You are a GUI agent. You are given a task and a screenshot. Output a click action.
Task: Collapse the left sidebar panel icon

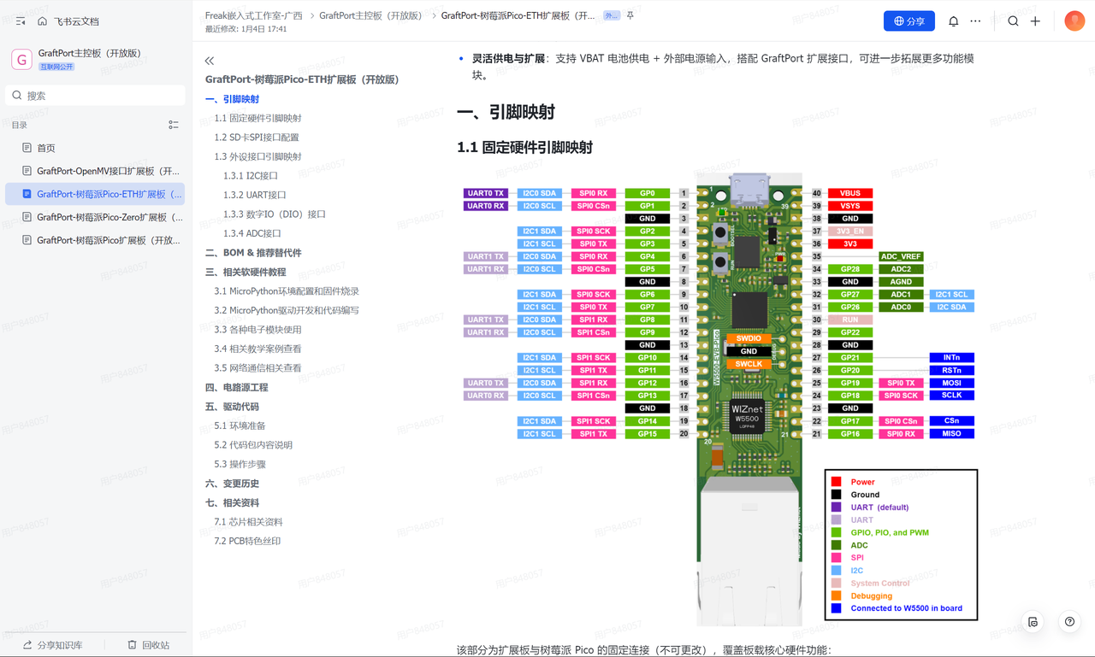coord(21,21)
